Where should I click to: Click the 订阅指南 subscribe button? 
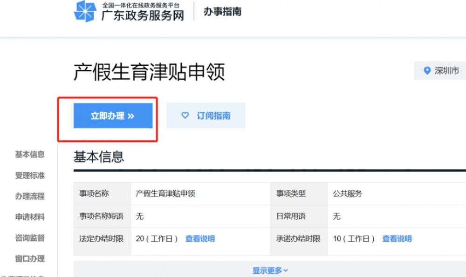(x=206, y=116)
